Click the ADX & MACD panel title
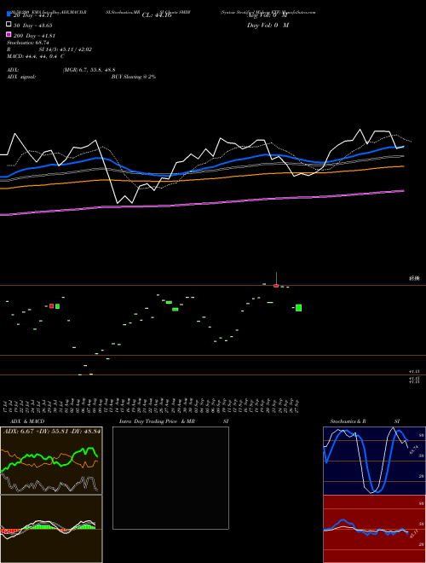Image resolution: width=426 pixels, height=563 pixels. 27,421
